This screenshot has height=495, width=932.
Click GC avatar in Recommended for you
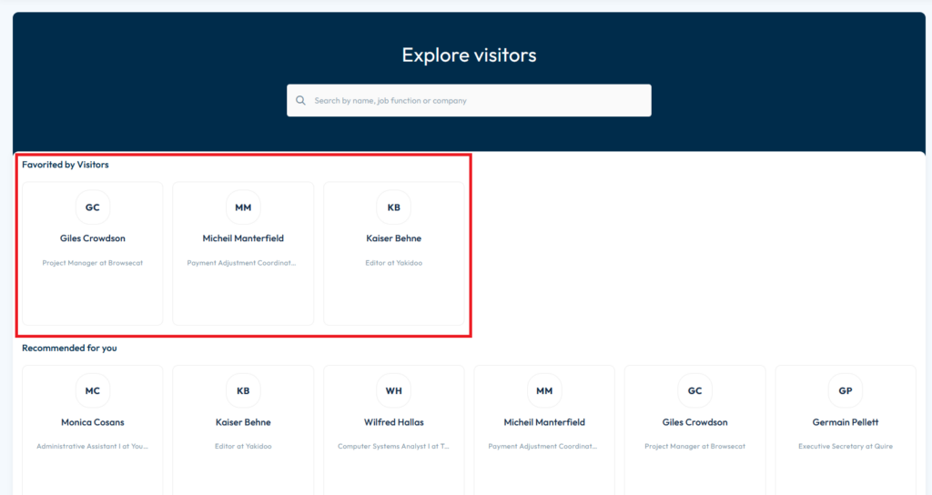pyautogui.click(x=694, y=391)
